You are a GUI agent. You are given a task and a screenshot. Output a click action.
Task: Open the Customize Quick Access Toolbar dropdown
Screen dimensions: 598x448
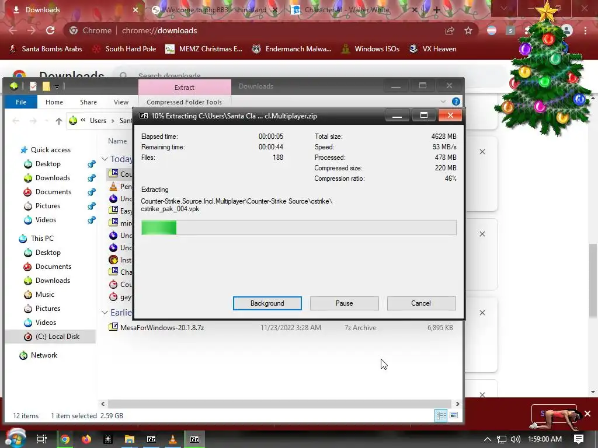click(57, 87)
